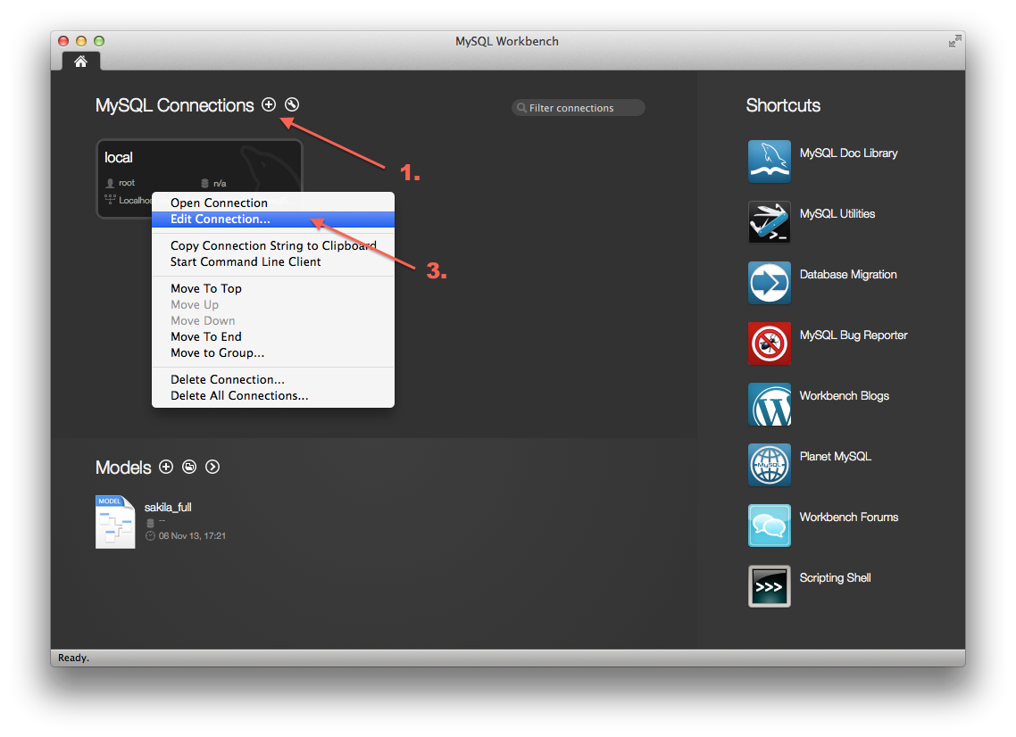Viewport: 1016px width, 737px height.
Task: Choose Open Connection from context menu
Action: pos(273,203)
